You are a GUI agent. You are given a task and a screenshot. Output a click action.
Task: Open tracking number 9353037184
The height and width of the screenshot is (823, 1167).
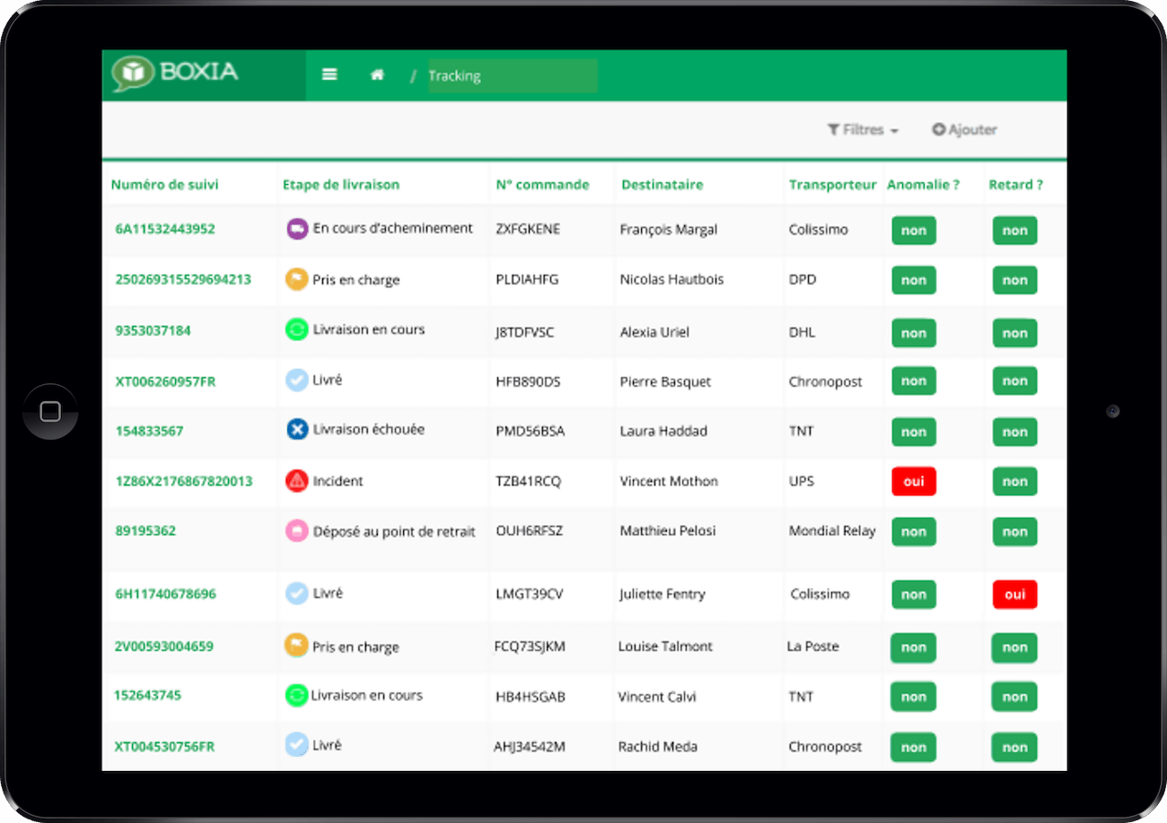click(154, 330)
